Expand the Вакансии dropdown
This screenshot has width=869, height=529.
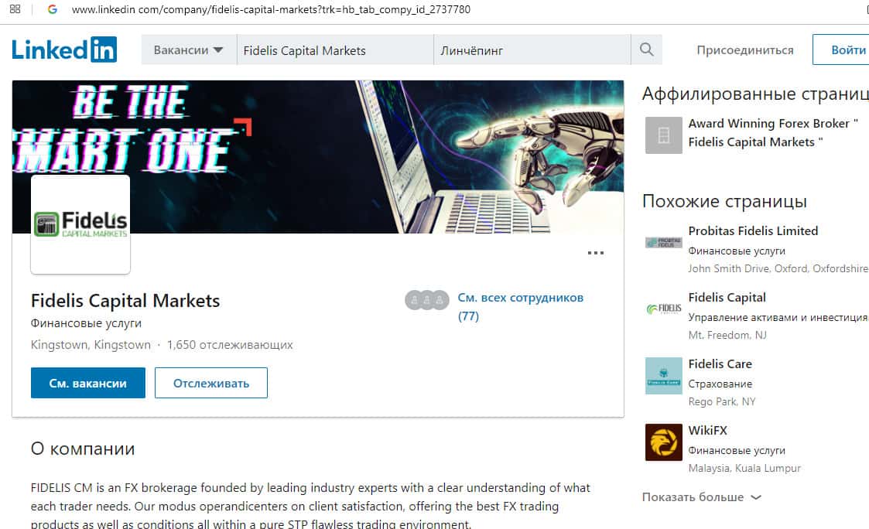click(189, 49)
